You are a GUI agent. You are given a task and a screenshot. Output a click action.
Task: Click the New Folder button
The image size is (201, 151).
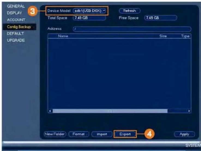tap(55, 134)
